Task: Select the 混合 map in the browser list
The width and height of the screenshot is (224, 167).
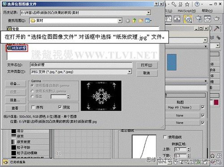Action: (30, 131)
